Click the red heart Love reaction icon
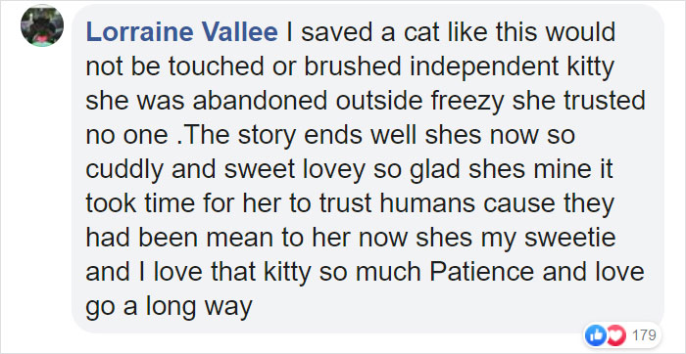Image resolution: width=686 pixels, height=354 pixels. tap(617, 335)
